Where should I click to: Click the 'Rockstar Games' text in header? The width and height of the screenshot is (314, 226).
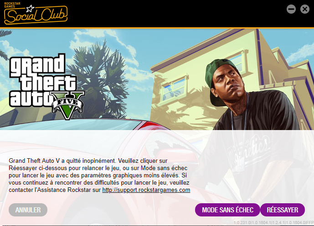12,5
